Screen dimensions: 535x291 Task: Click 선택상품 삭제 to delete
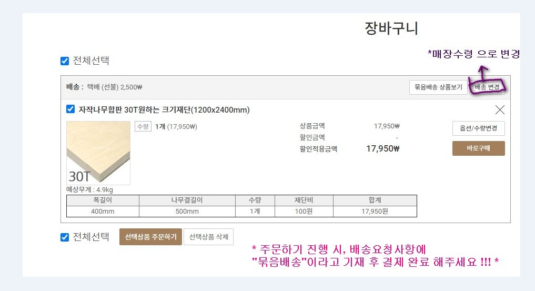click(208, 237)
